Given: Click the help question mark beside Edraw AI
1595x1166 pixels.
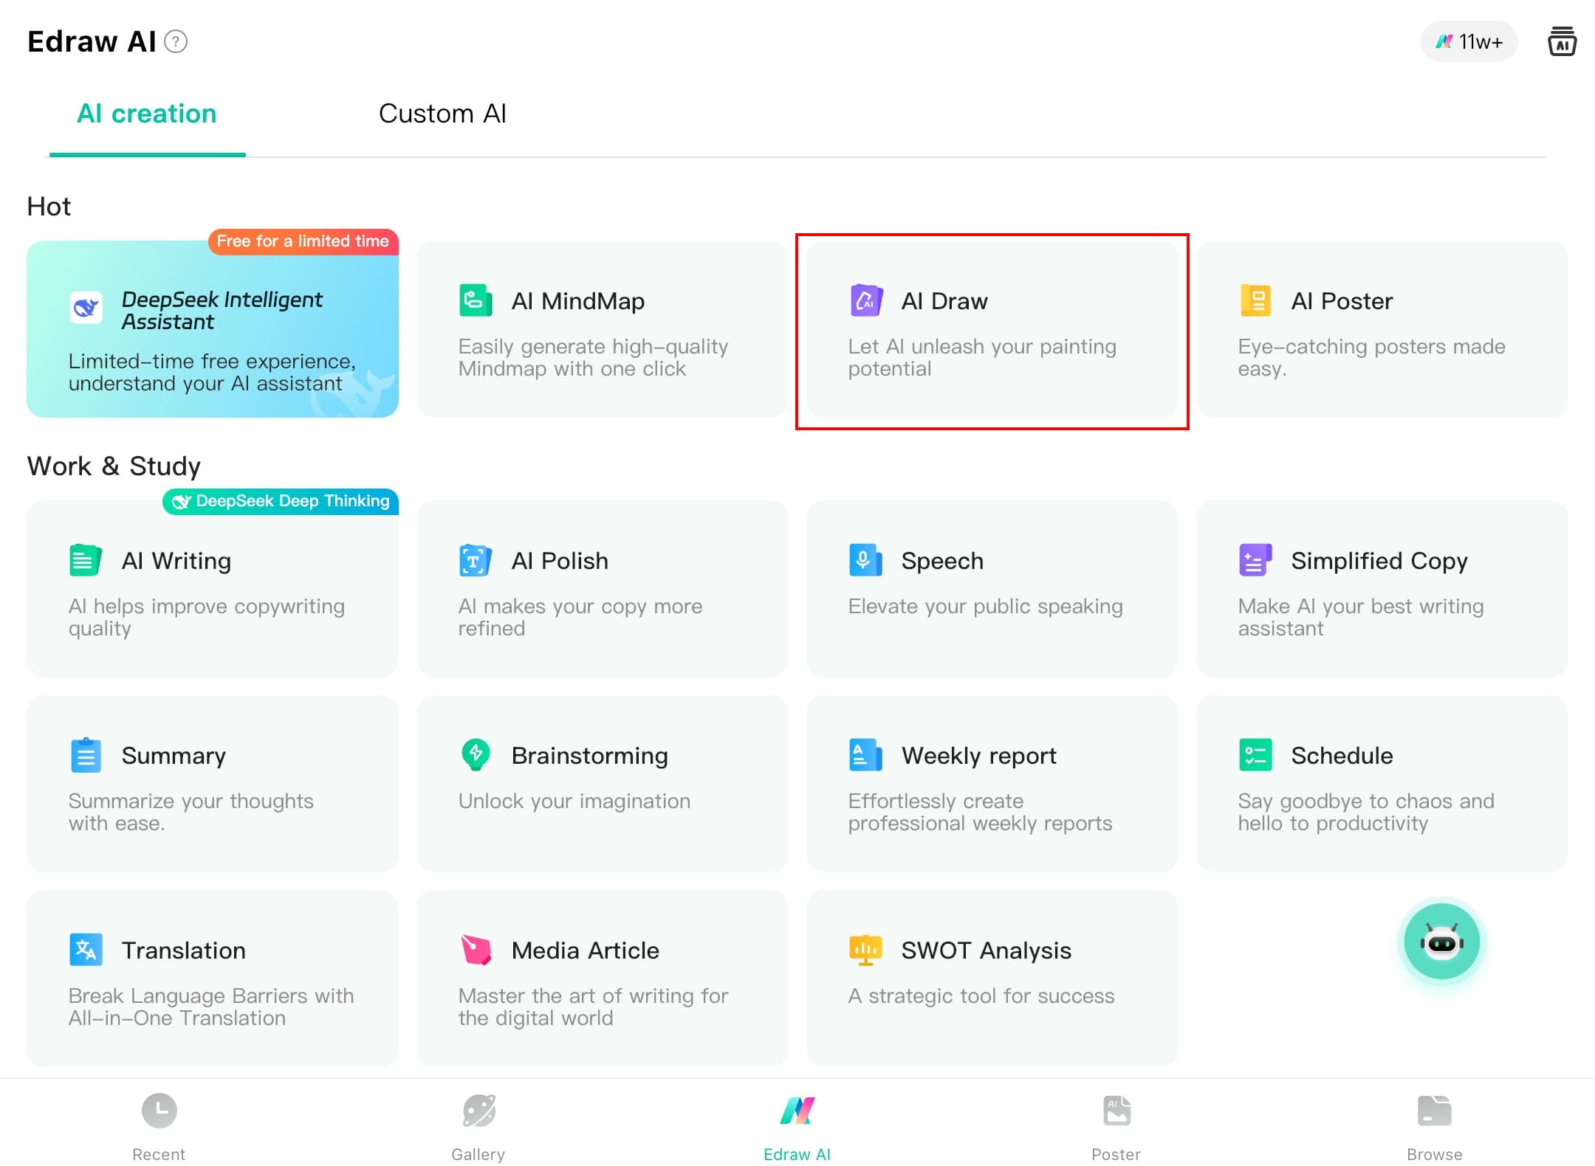Looking at the screenshot, I should coord(176,41).
